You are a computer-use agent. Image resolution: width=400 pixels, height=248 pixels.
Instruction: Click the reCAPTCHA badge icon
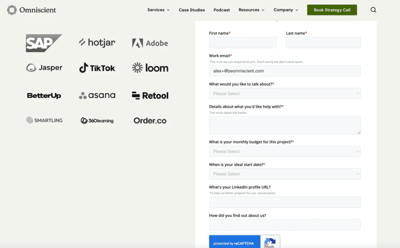point(270,242)
